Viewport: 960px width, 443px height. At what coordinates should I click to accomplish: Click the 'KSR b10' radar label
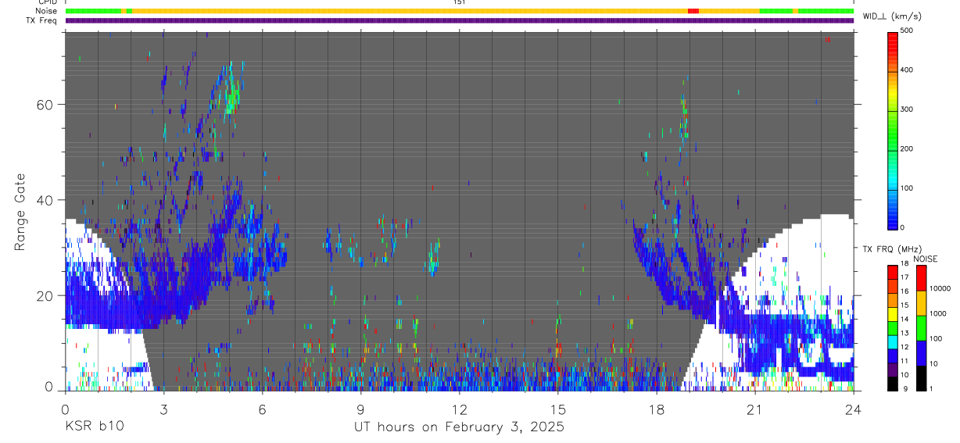[94, 427]
